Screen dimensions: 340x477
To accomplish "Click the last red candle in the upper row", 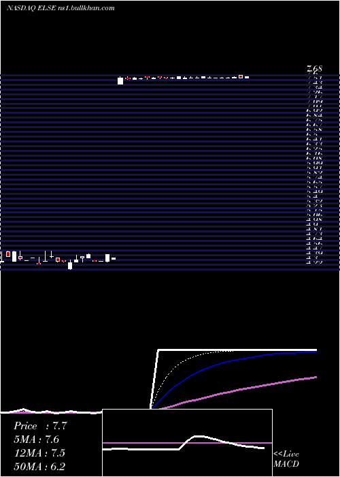I will 241,76.
